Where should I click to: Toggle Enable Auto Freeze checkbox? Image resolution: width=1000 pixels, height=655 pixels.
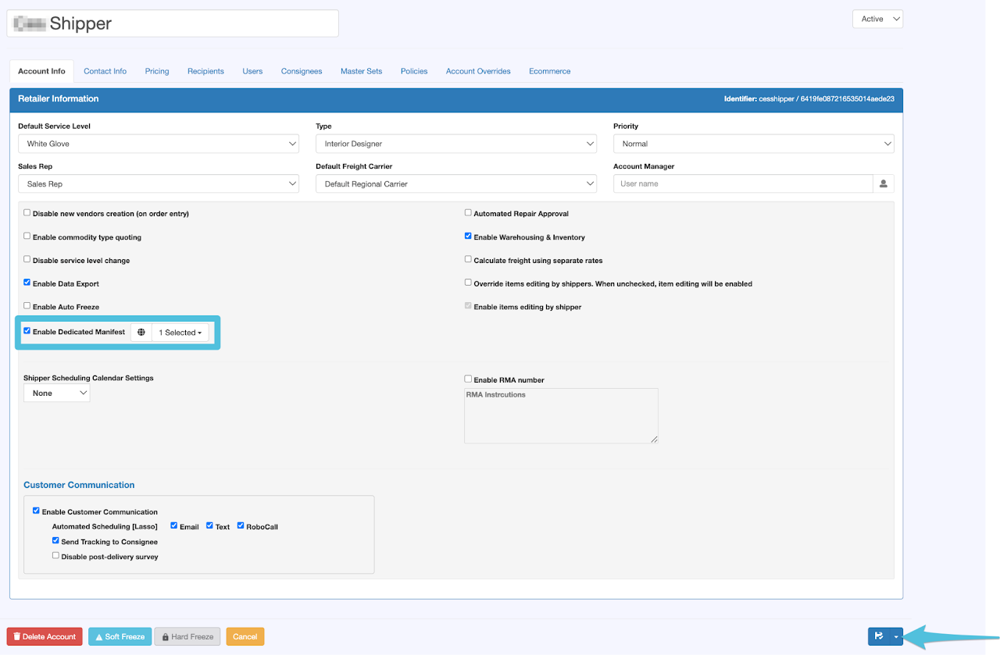pos(27,306)
